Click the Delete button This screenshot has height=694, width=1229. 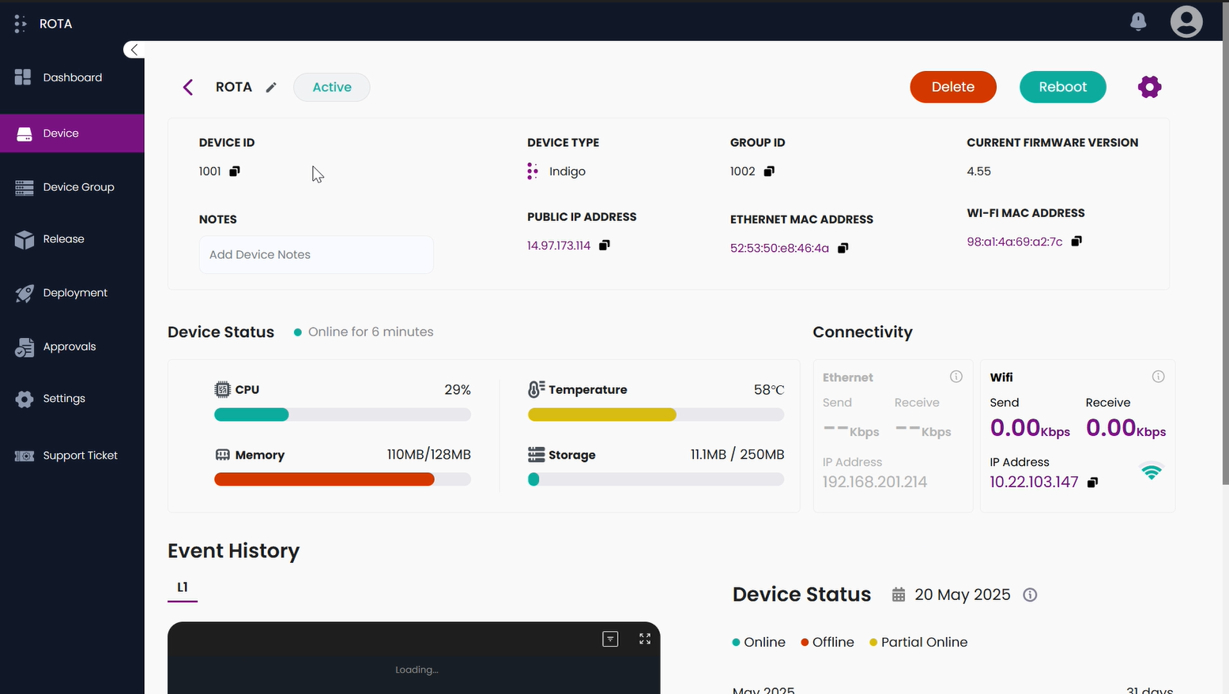[952, 87]
